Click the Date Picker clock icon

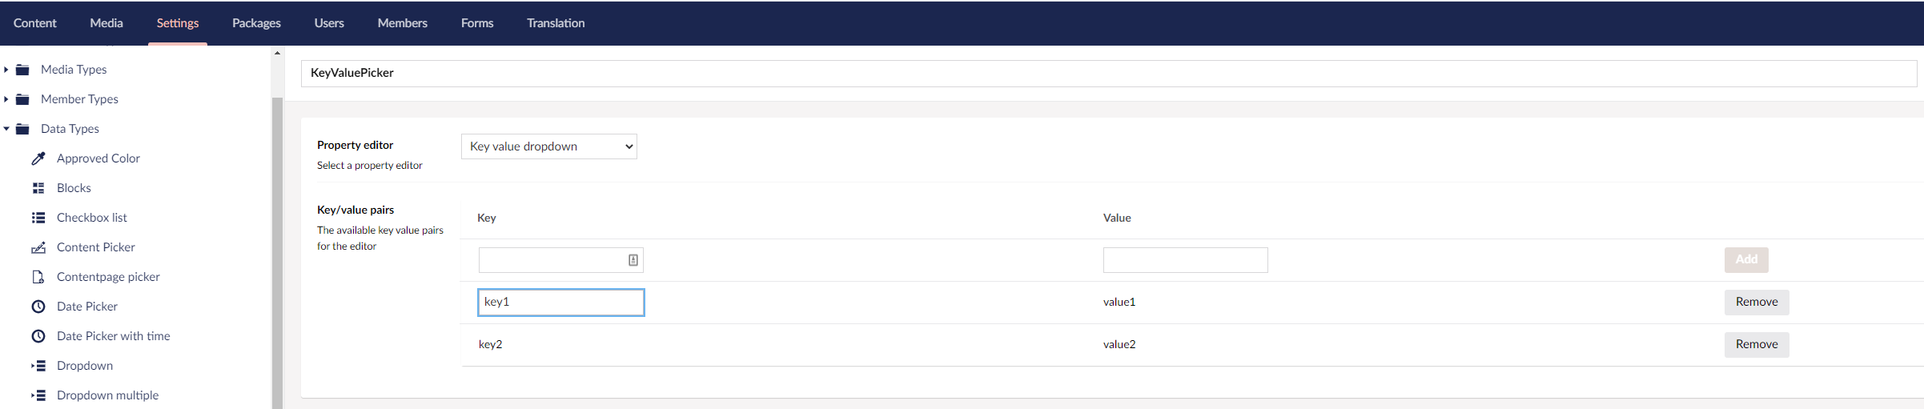(x=38, y=307)
